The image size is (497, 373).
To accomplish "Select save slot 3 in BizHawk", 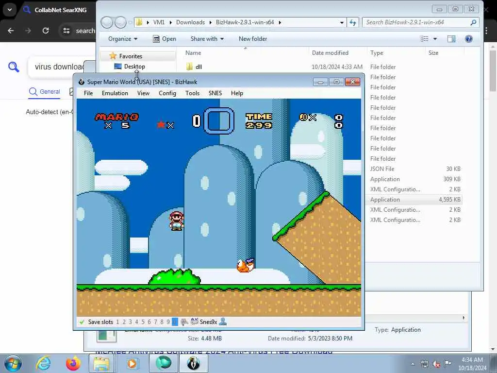I will tap(130, 322).
